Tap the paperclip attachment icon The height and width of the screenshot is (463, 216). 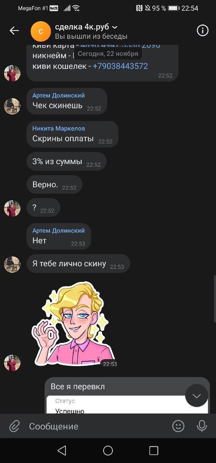[x=14, y=426]
